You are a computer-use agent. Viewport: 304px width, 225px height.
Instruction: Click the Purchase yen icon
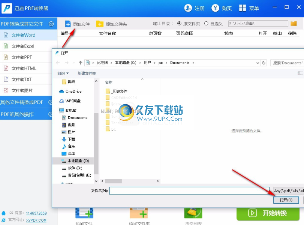click(215, 8)
